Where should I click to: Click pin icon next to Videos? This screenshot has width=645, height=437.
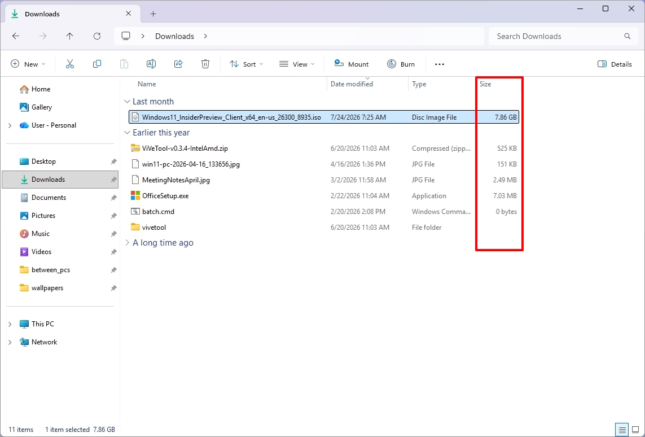pos(113,252)
